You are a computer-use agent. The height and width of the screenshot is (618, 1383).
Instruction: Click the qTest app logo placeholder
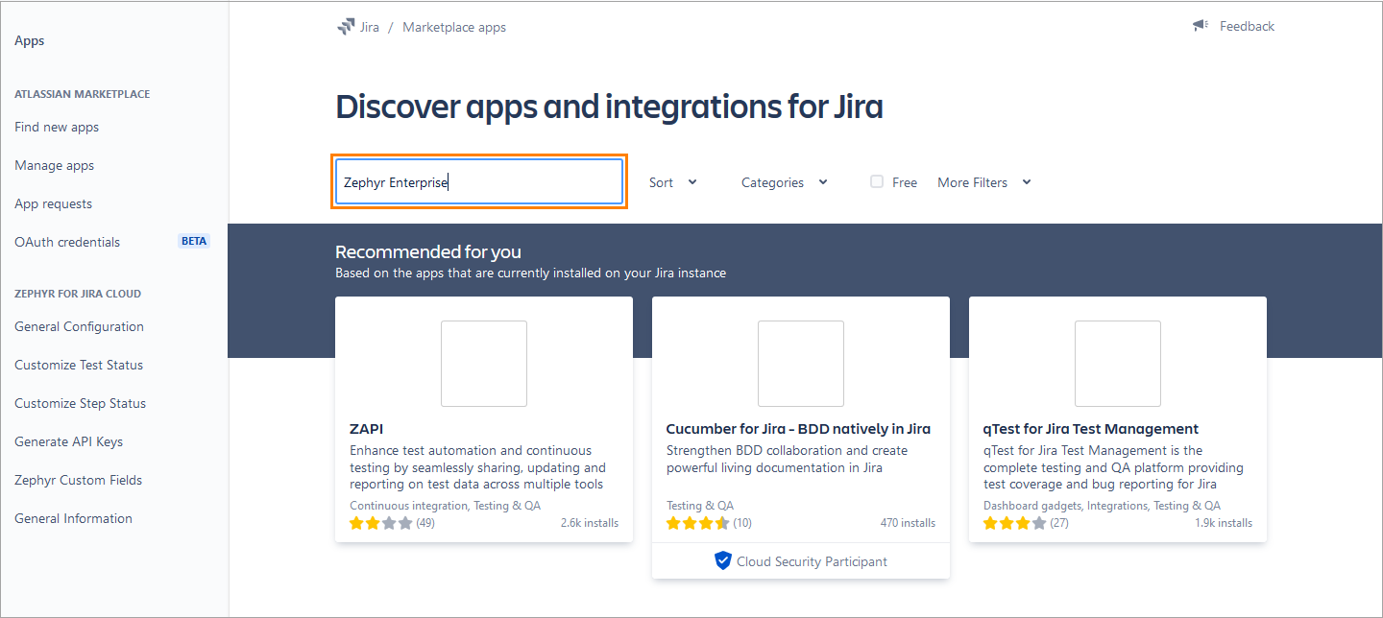1118,364
